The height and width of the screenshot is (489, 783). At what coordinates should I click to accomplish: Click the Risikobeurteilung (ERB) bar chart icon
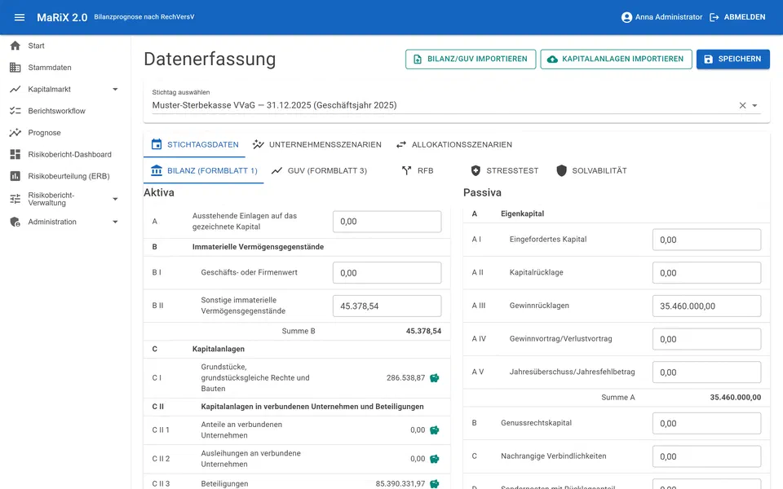[x=15, y=176]
